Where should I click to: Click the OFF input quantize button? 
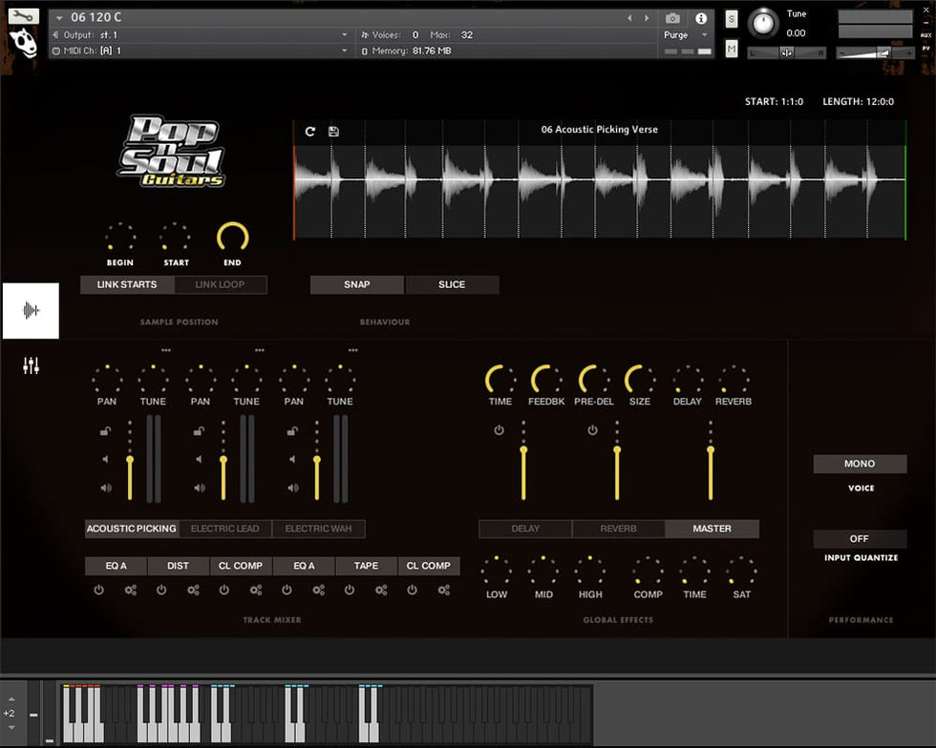coord(860,539)
